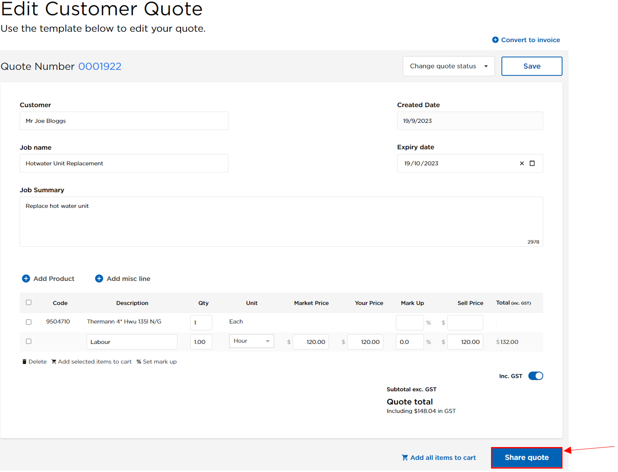Open the Change quote status dropdown
This screenshot has width=618, height=472.
(x=448, y=66)
